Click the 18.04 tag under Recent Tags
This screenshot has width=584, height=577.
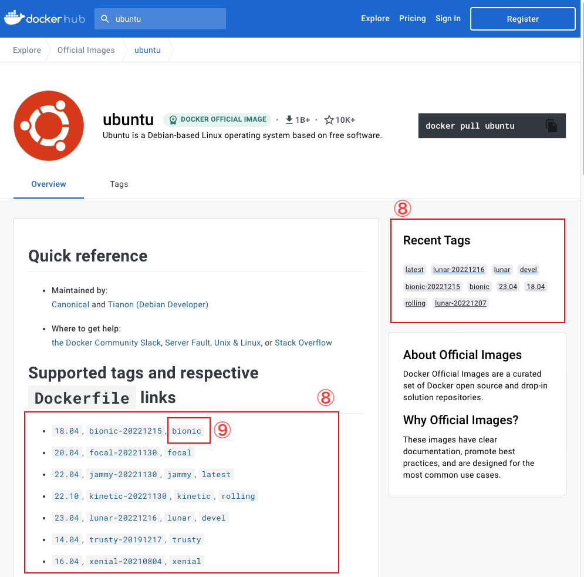pyautogui.click(x=536, y=287)
